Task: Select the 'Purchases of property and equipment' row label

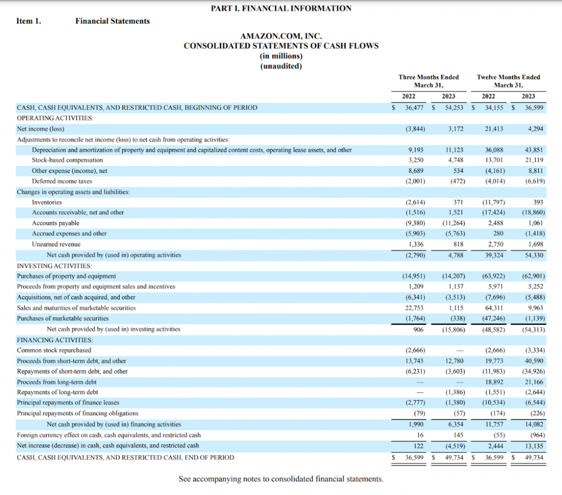Action: pos(67,276)
